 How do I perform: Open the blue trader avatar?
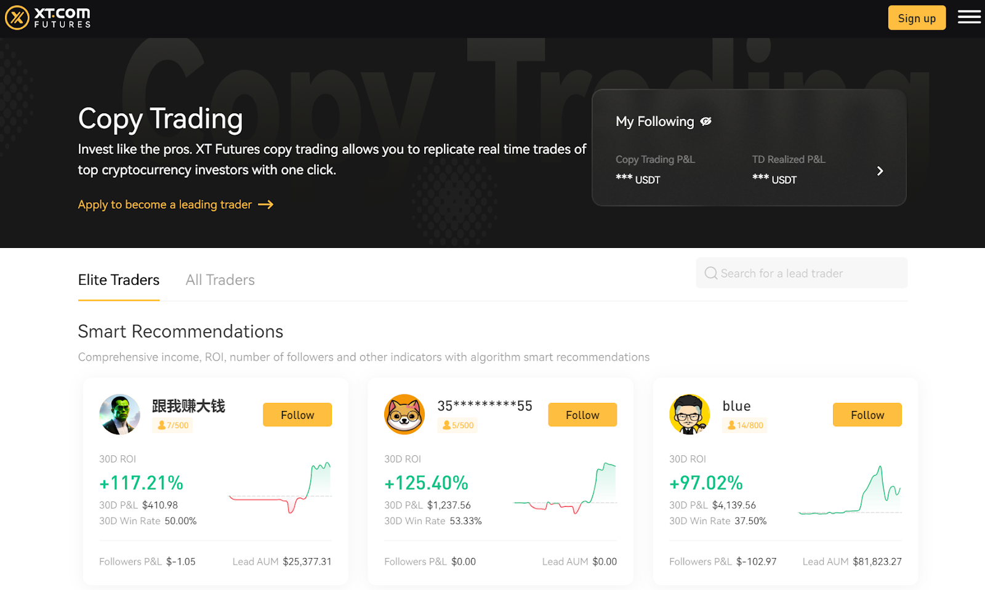click(689, 414)
